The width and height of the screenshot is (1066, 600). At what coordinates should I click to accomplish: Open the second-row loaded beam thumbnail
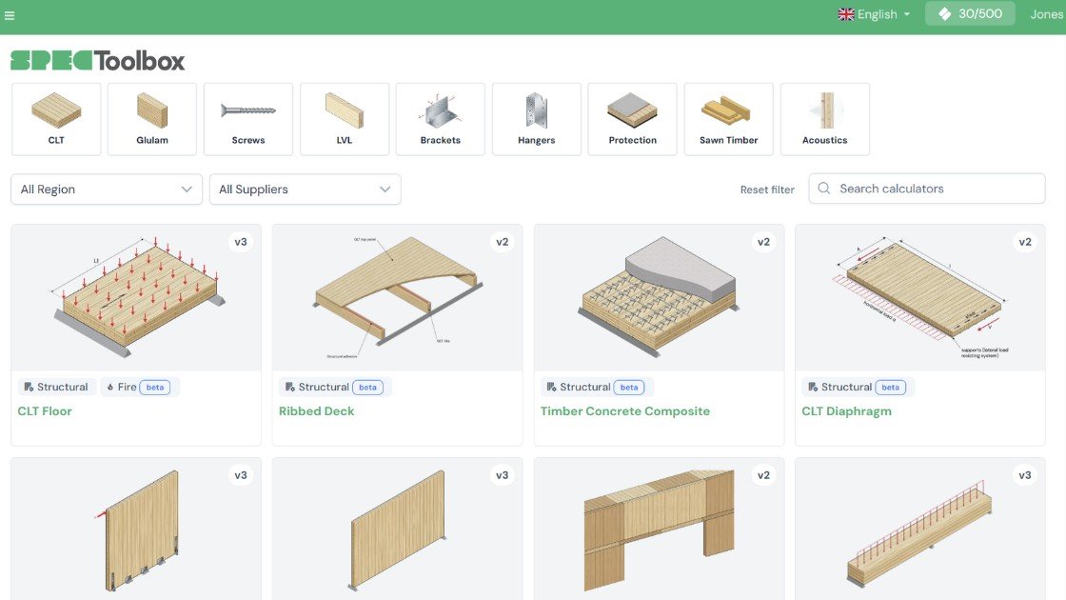click(919, 530)
